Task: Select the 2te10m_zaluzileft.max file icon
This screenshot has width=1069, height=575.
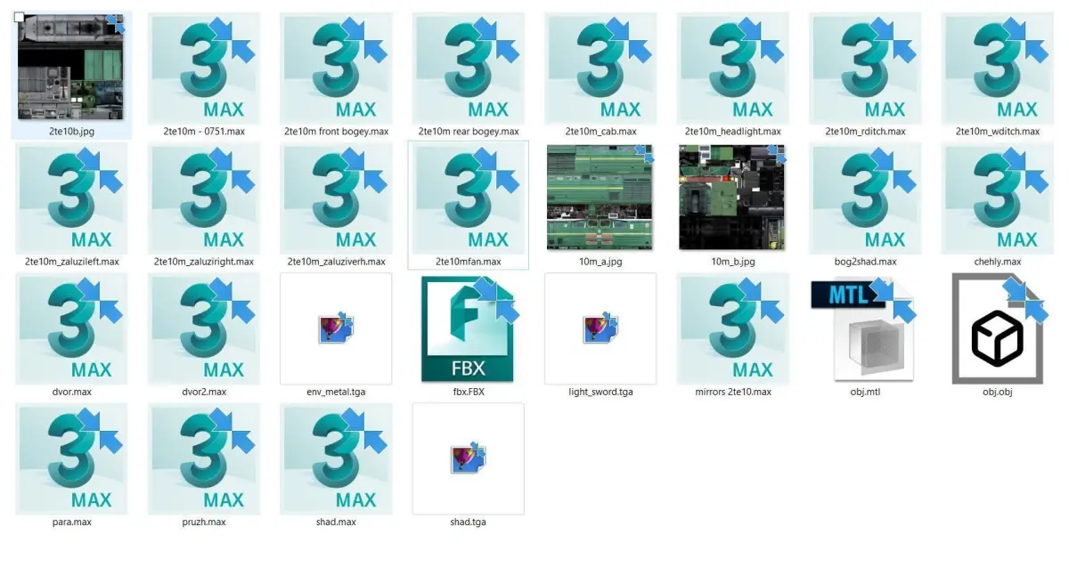Action: point(71,198)
